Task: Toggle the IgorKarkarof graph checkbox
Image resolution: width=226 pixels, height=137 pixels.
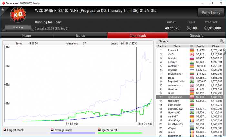Action: pos(99,130)
